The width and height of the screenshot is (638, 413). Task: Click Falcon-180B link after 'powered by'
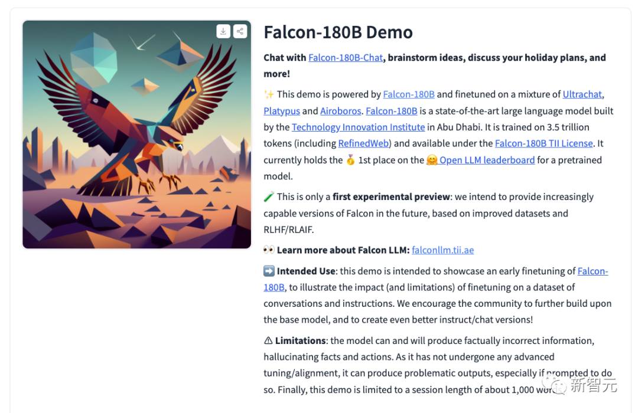[x=409, y=94]
